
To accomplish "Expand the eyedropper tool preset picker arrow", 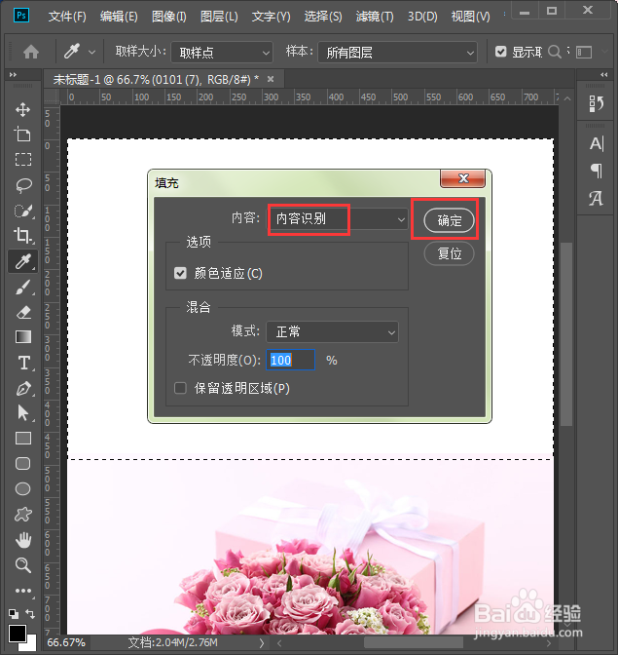I will coord(91,53).
